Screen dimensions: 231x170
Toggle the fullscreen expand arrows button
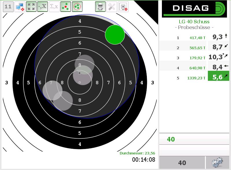pyautogui.click(x=31, y=7)
